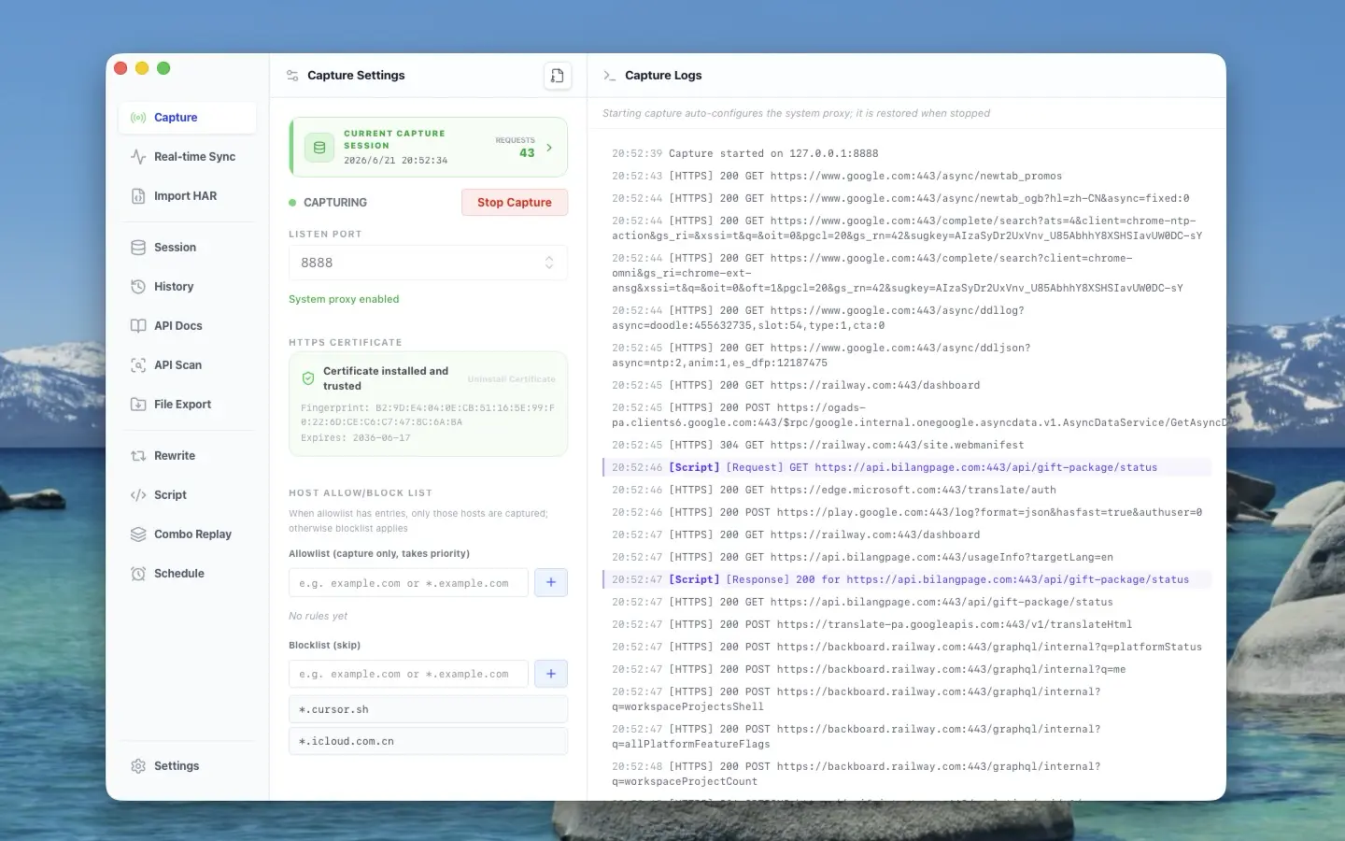
Task: Click the Blocklist host input field
Action: [x=409, y=674]
